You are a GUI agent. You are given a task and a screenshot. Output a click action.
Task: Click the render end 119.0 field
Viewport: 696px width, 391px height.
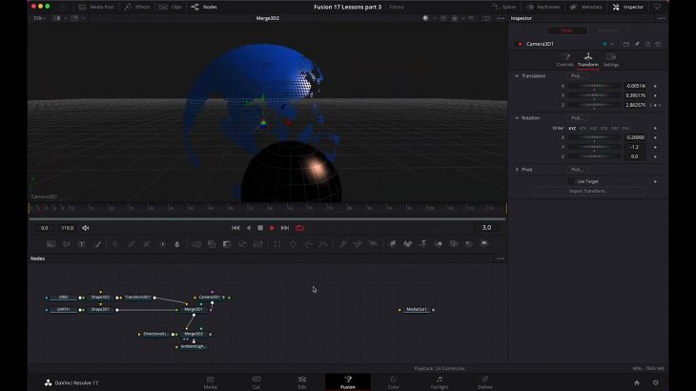pos(67,228)
